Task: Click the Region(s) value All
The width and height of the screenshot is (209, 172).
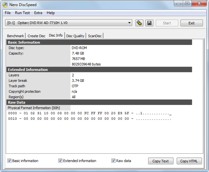Action: (73, 97)
